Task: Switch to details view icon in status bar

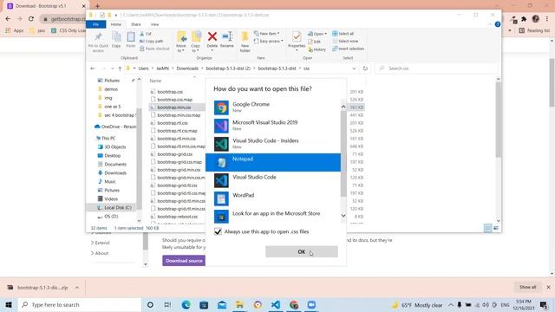Action: pyautogui.click(x=487, y=228)
